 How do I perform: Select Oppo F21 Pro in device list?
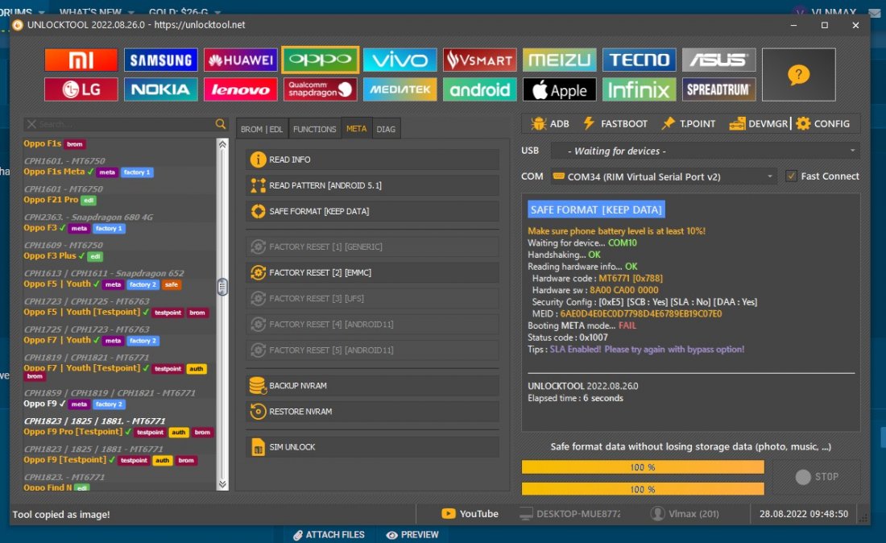coord(51,200)
